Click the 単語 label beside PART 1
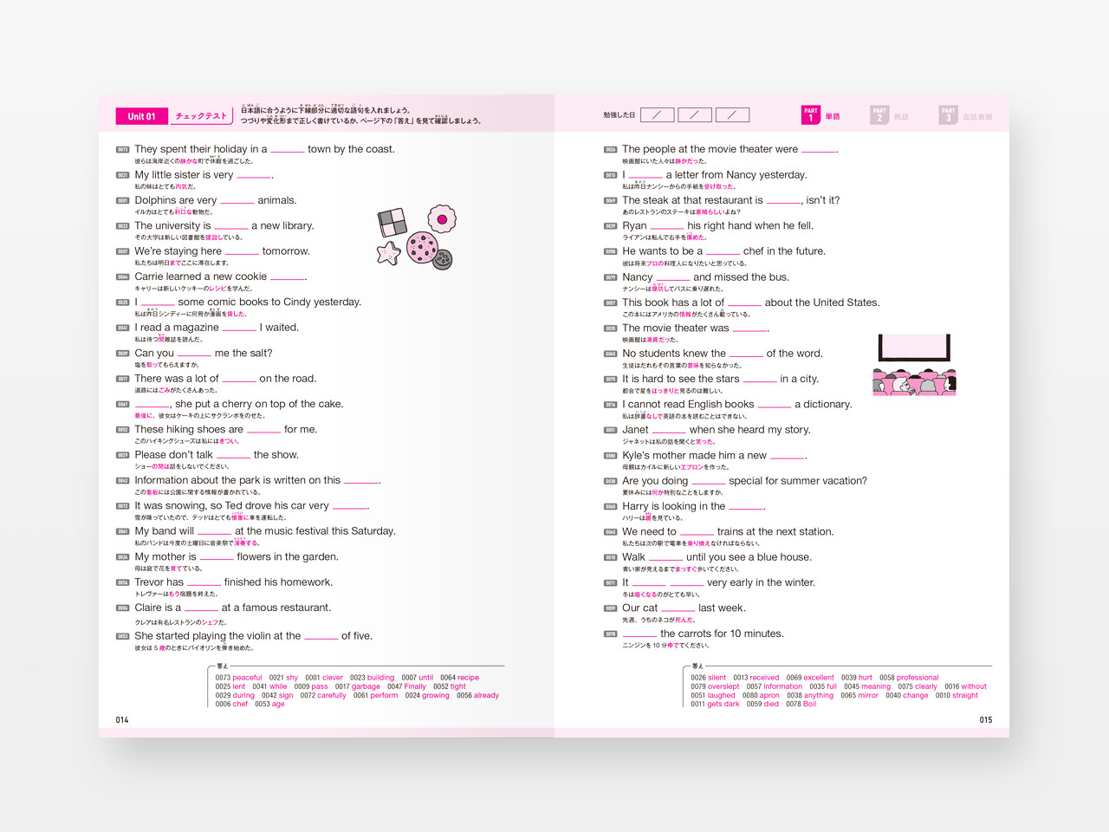Image resolution: width=1109 pixels, height=832 pixels. 833,116
